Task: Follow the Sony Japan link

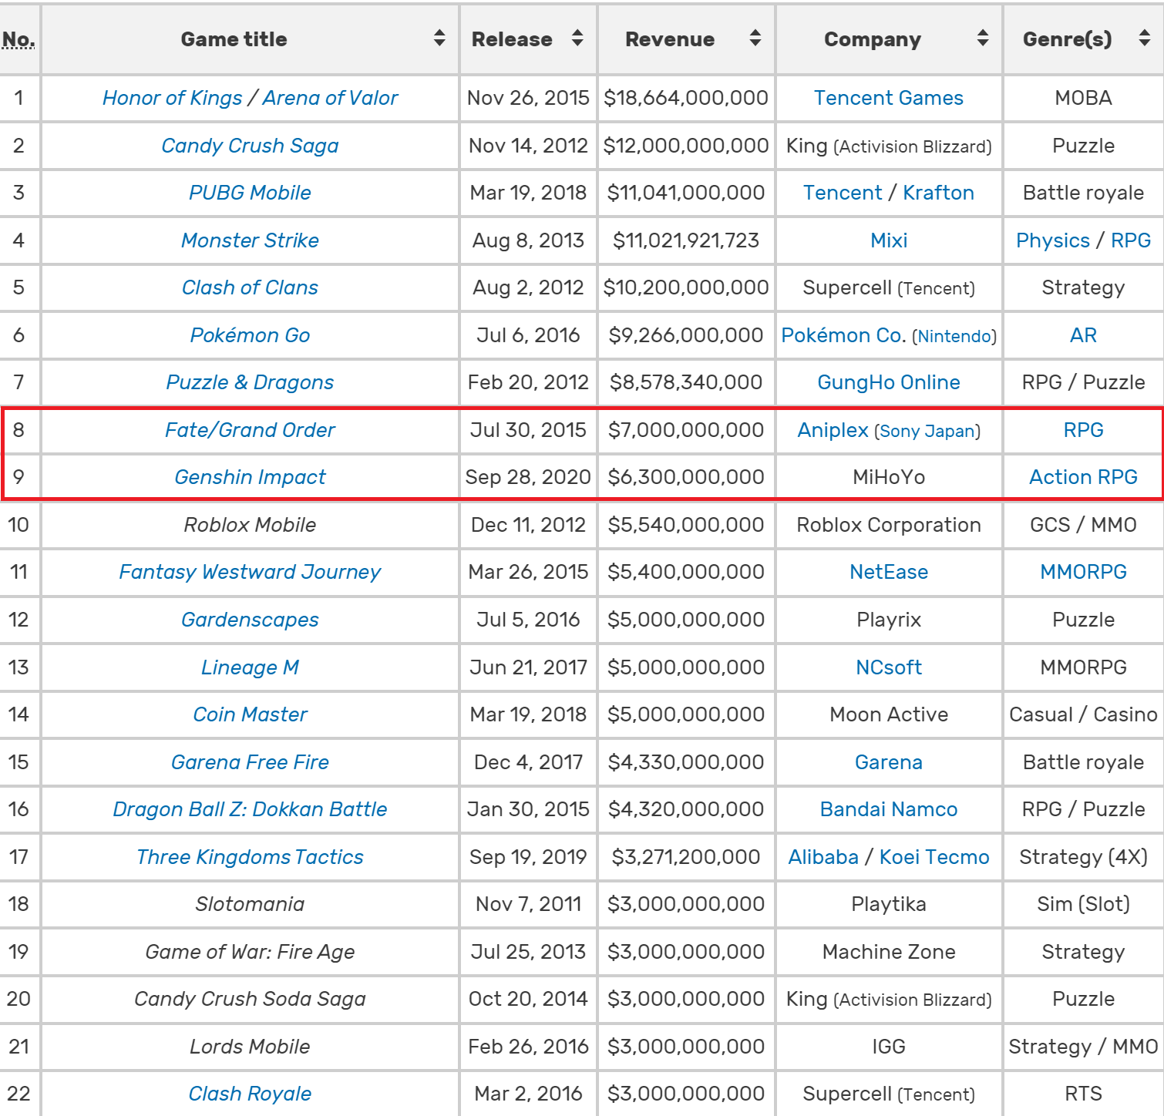Action: coord(927,431)
